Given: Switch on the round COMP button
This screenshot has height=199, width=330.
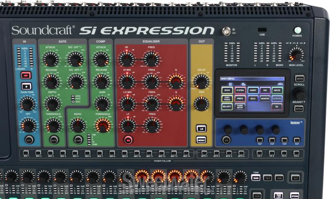Looking at the screenshot, I should [78, 140].
